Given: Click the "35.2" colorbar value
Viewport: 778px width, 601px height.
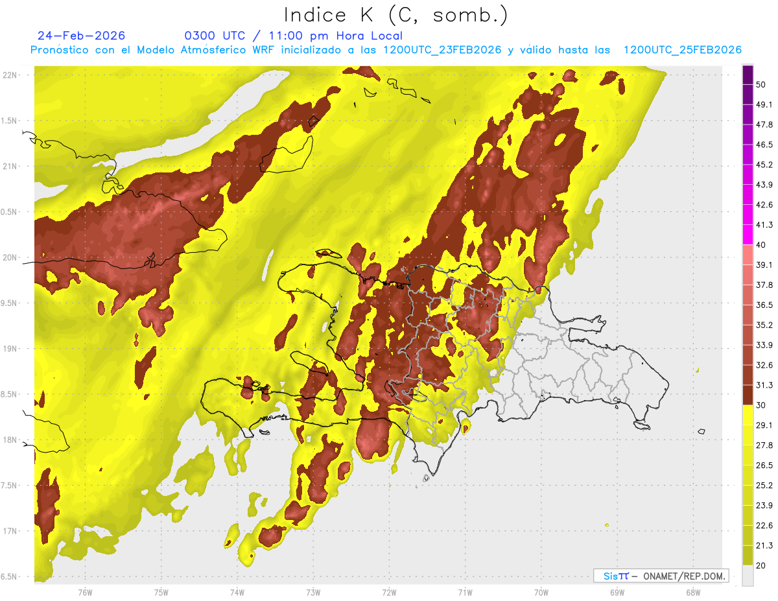Looking at the screenshot, I should pos(764,325).
